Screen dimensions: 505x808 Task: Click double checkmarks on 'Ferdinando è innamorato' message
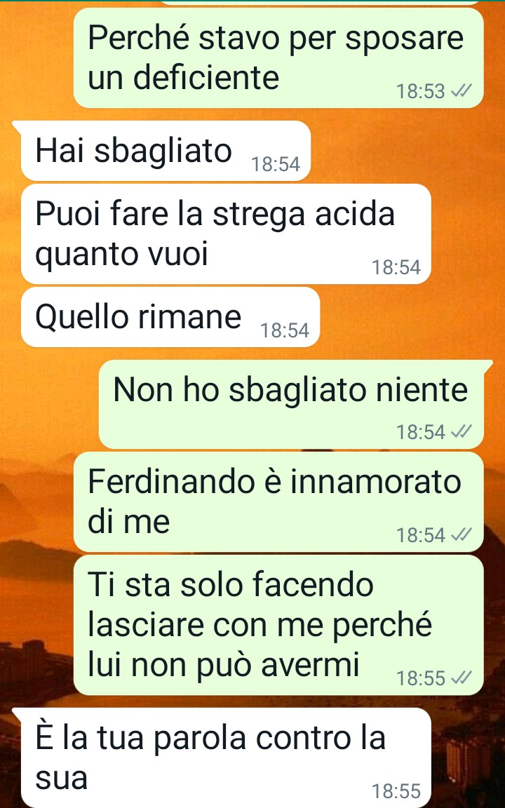tap(461, 535)
